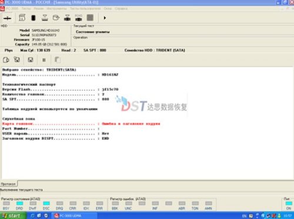Click the DISPT module header log line
Screen dimensions: 294x219
click(55, 138)
